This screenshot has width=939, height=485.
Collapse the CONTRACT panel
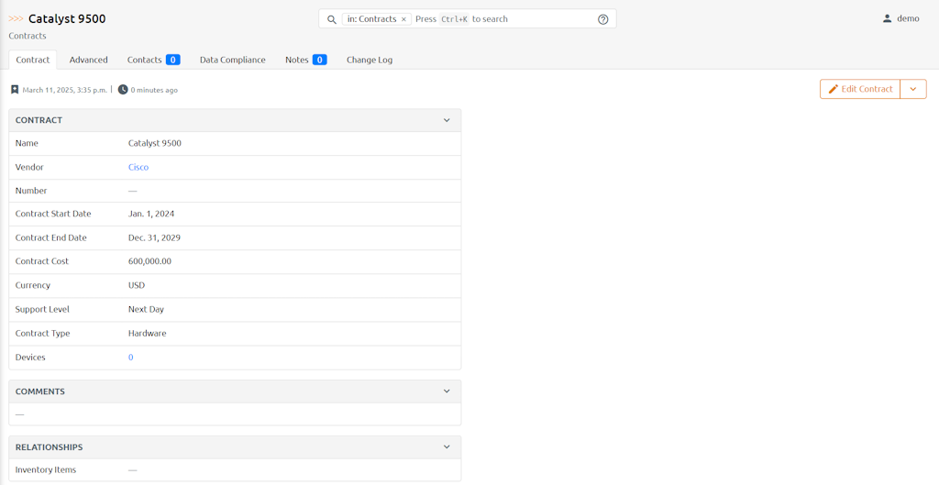click(x=447, y=120)
